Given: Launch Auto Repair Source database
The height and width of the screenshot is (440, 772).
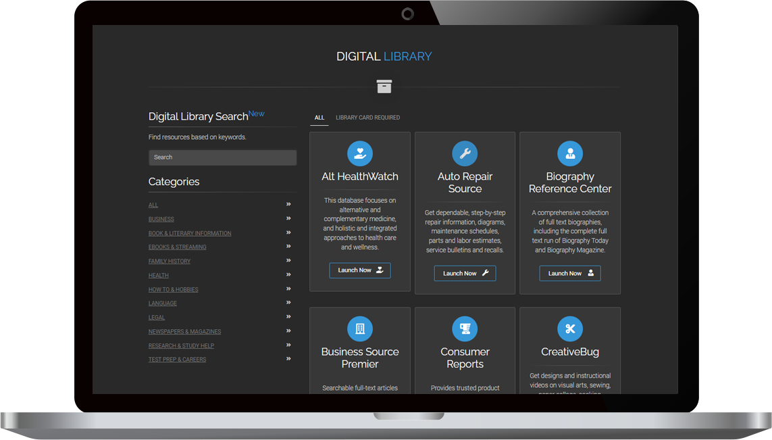Looking at the screenshot, I should [x=465, y=273].
